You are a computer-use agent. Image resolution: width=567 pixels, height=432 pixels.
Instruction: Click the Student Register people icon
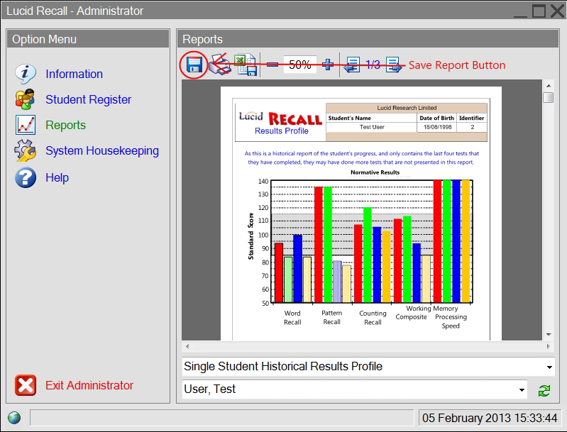[x=26, y=99]
